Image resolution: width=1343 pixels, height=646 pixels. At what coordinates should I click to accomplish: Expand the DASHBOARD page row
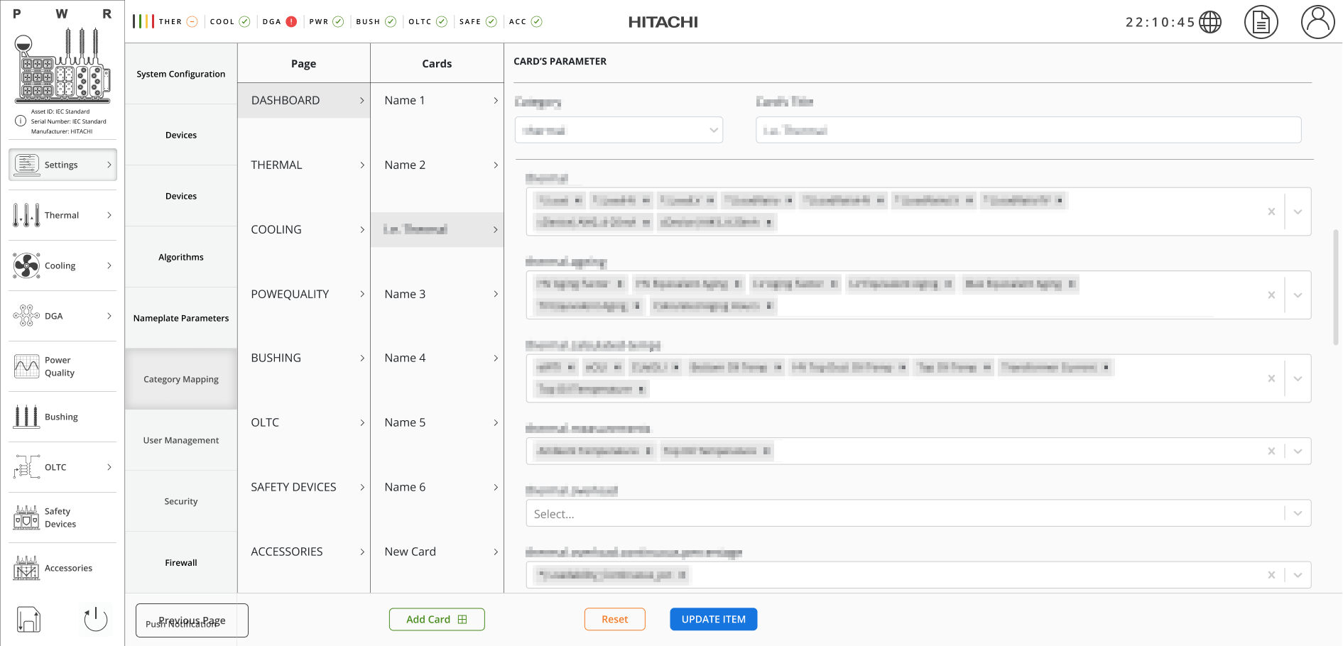click(304, 100)
